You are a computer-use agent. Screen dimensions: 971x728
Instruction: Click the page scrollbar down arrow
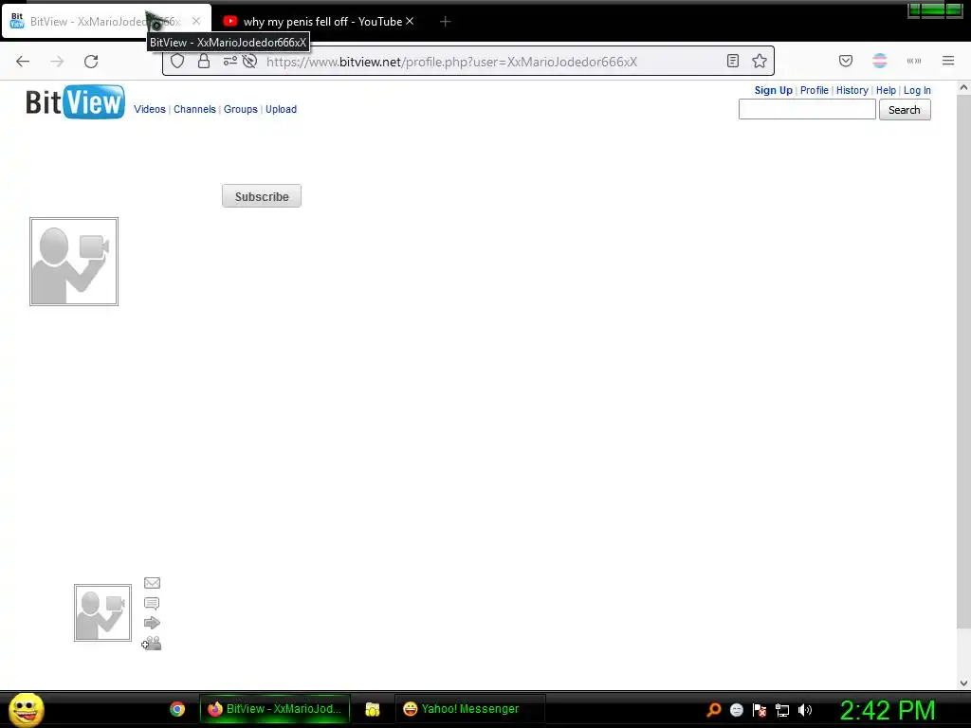963,682
